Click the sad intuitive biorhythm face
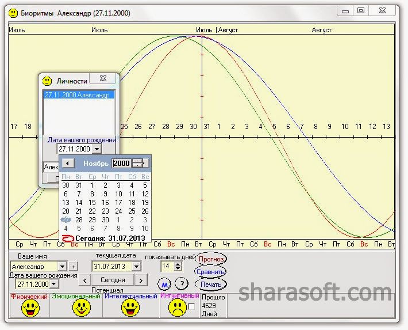 [x=178, y=308]
